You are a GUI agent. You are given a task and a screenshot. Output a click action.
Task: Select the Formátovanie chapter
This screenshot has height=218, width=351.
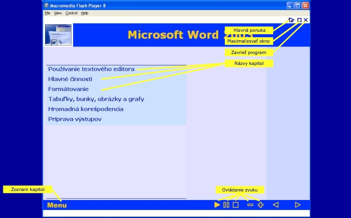(68, 89)
